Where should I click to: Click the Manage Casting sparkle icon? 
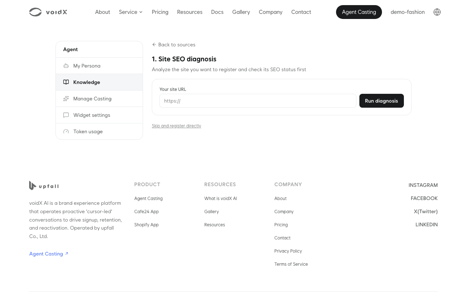pos(66,99)
